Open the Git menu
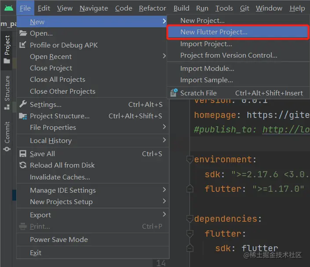310x267 pixels. 244,8
